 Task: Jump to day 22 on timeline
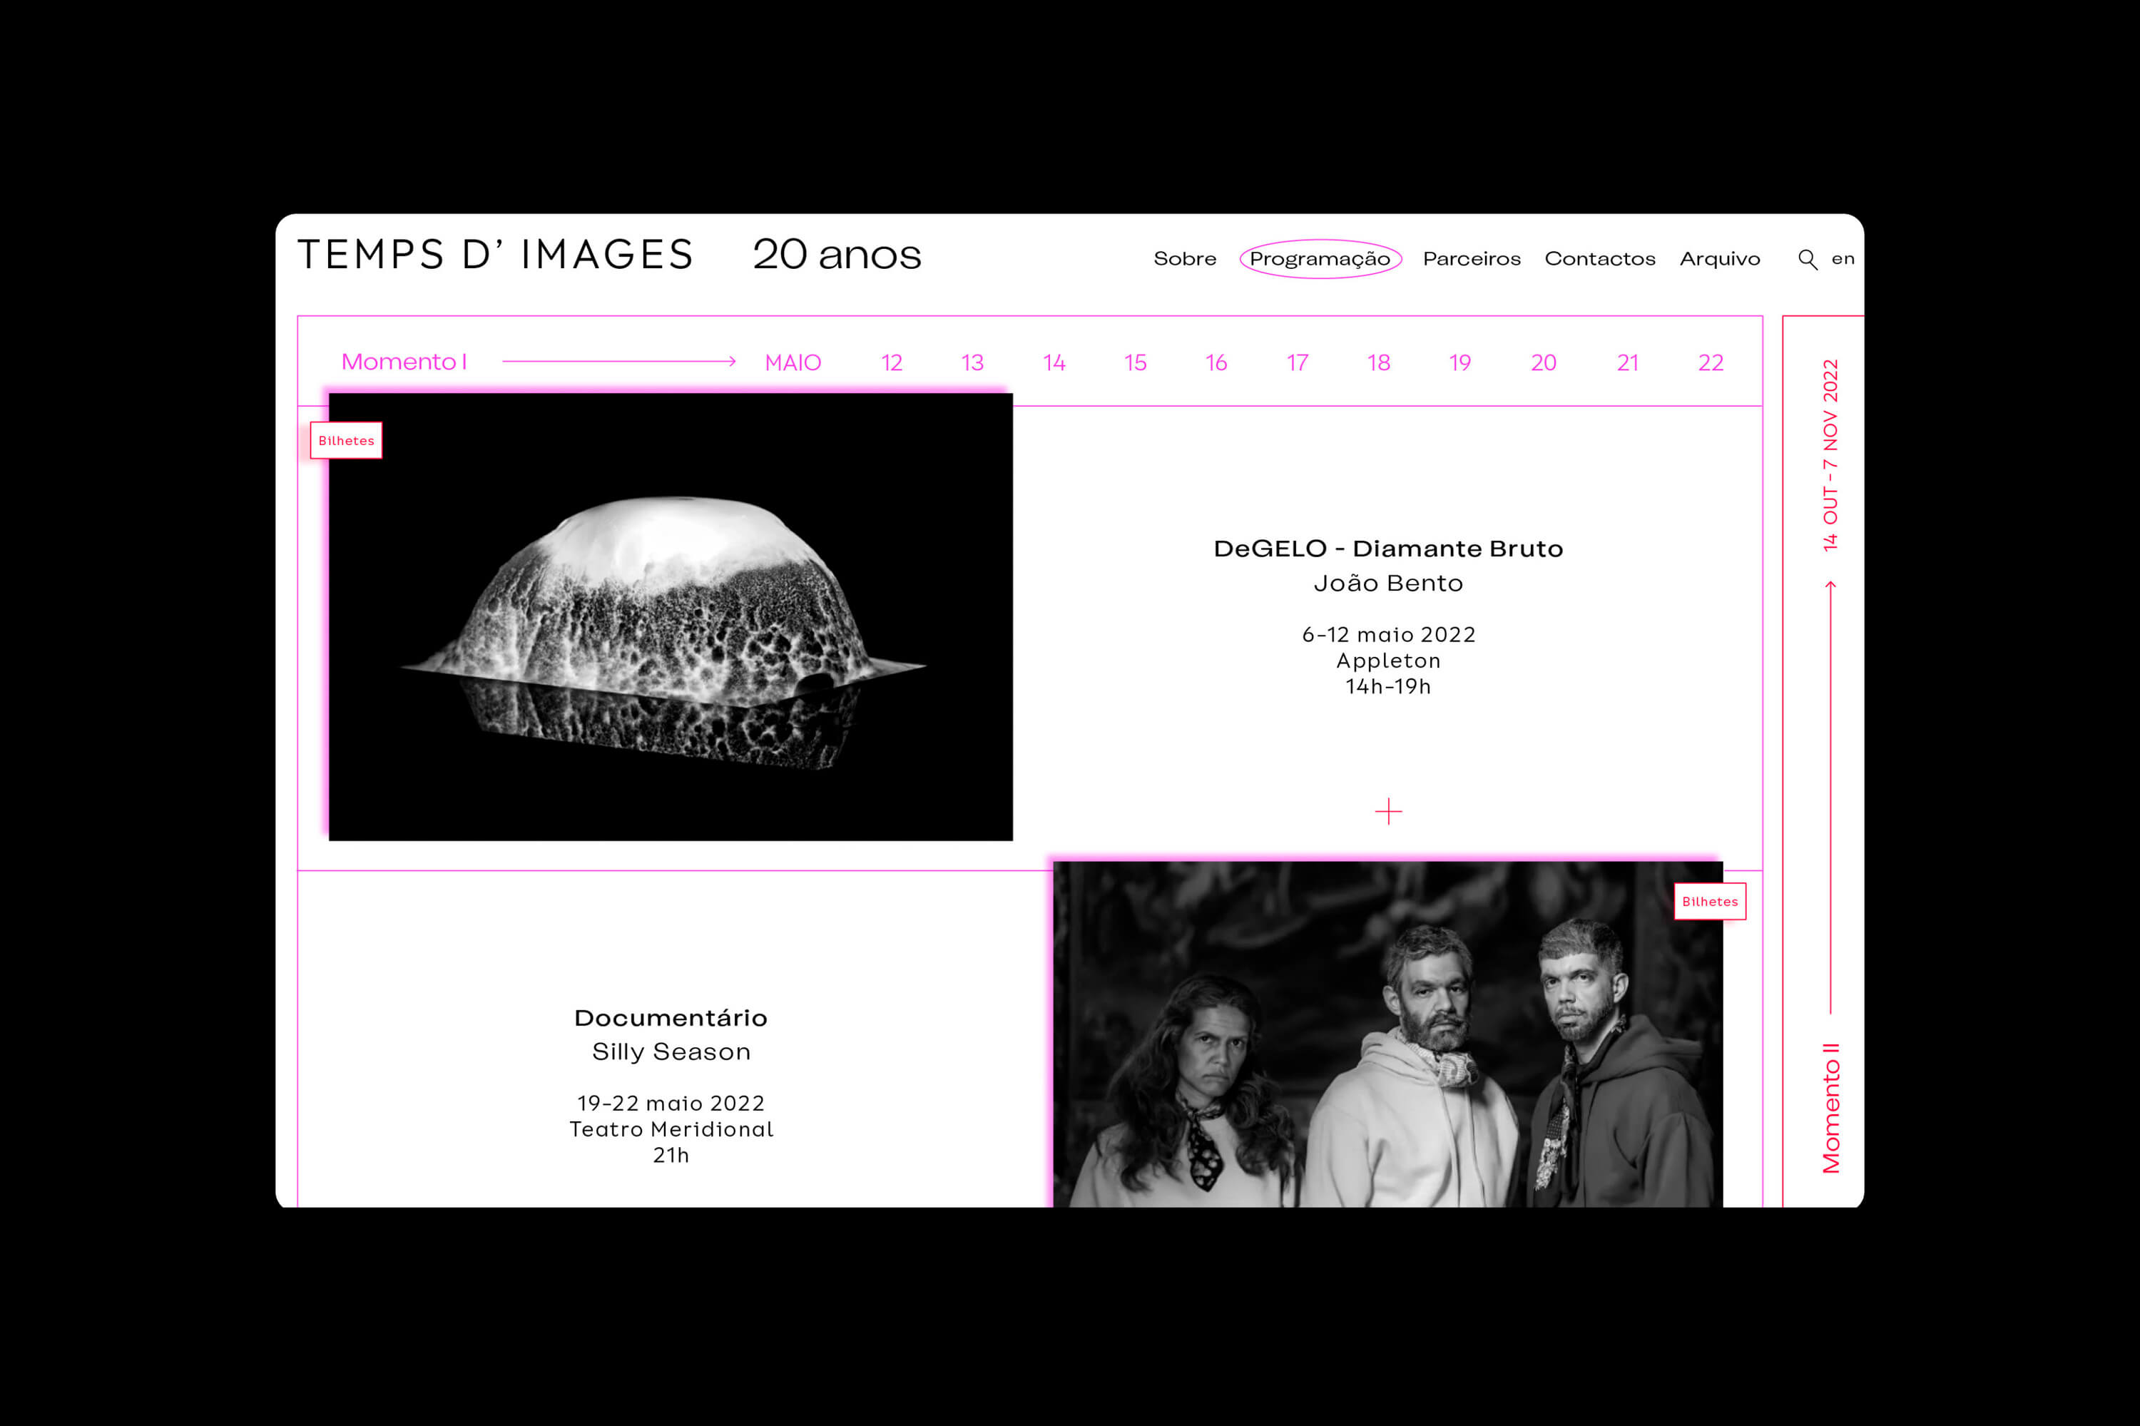tap(1710, 363)
